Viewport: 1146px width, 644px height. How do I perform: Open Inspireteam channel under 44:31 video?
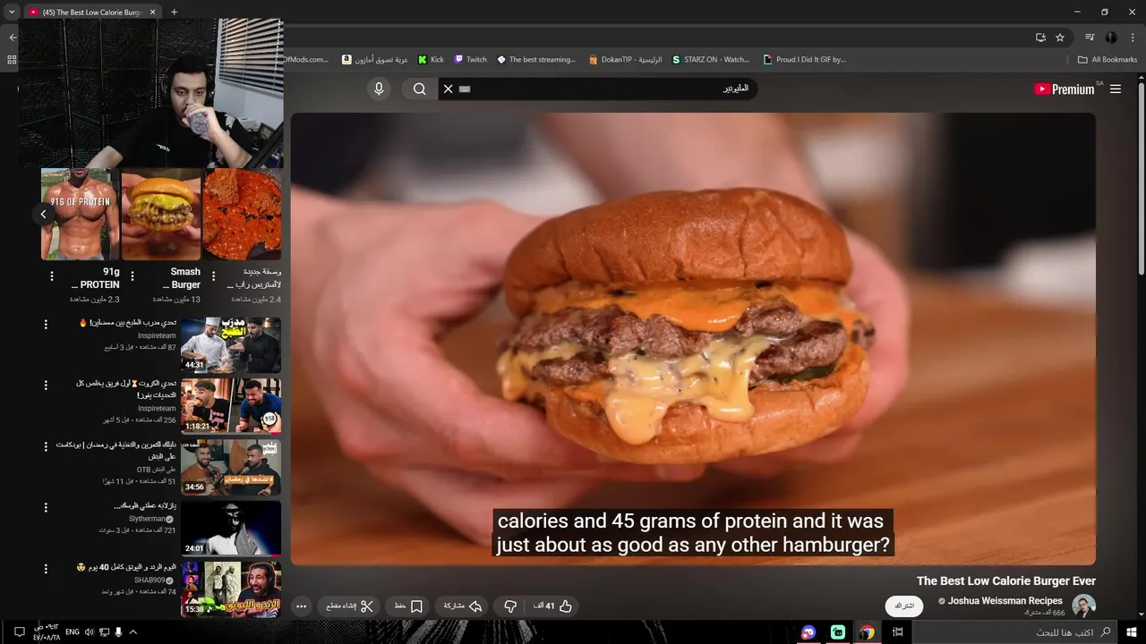[x=157, y=335]
